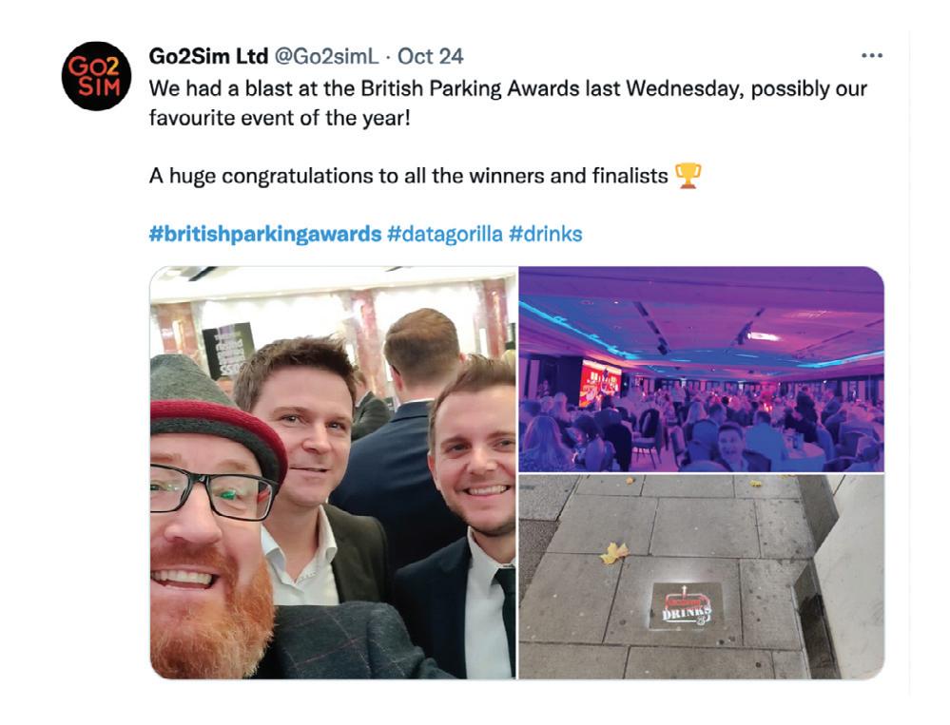950x725 pixels.
Task: Open the Go2Sim Ltd account name
Action: [x=208, y=56]
